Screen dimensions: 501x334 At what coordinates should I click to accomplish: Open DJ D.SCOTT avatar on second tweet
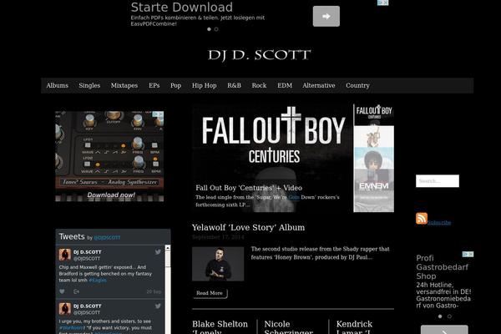click(65, 309)
